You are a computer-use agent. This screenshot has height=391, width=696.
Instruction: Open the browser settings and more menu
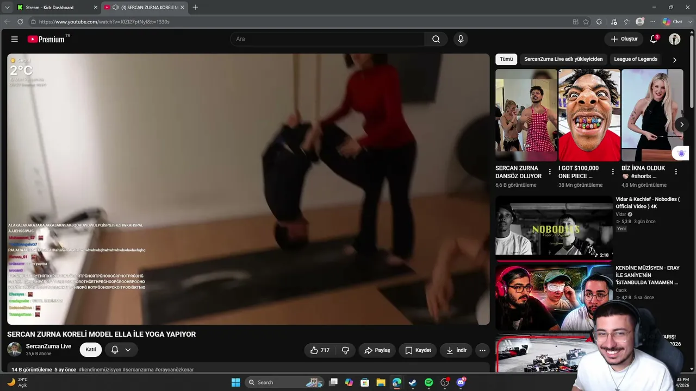tap(652, 22)
